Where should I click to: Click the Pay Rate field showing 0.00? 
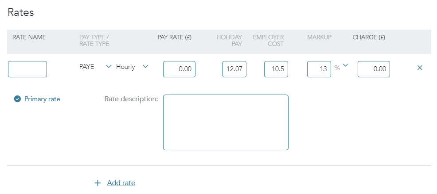[179, 69]
